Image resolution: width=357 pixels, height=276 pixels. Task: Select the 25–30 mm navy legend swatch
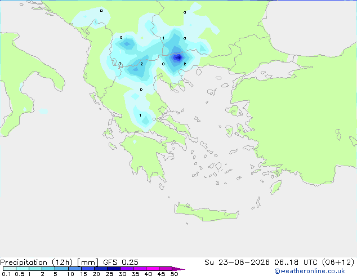(113, 269)
